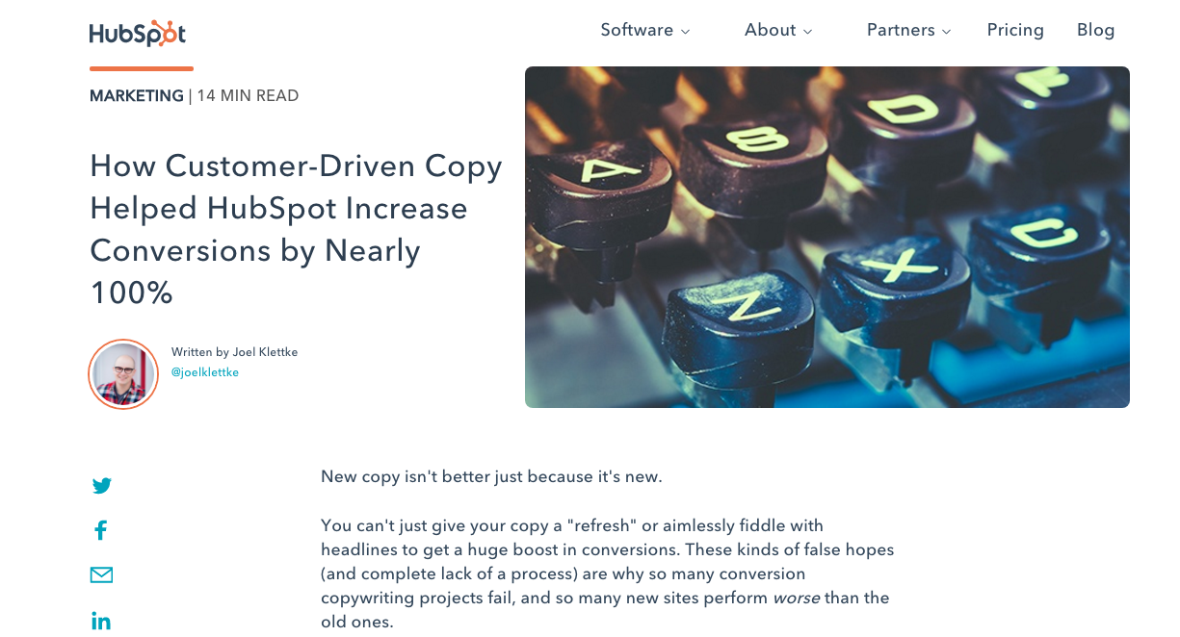Image resolution: width=1180 pixels, height=637 pixels.
Task: Click the typewriter keys hero image
Action: [826, 237]
